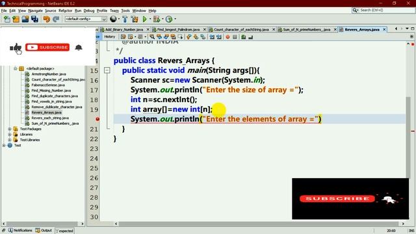Click the History view button
This screenshot has height=234, width=416.
coord(110,37)
